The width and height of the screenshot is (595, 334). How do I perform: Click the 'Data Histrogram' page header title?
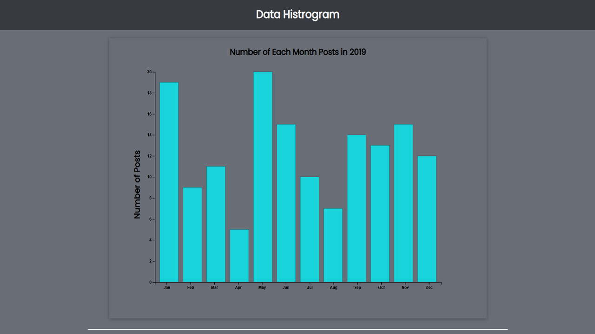pos(297,14)
